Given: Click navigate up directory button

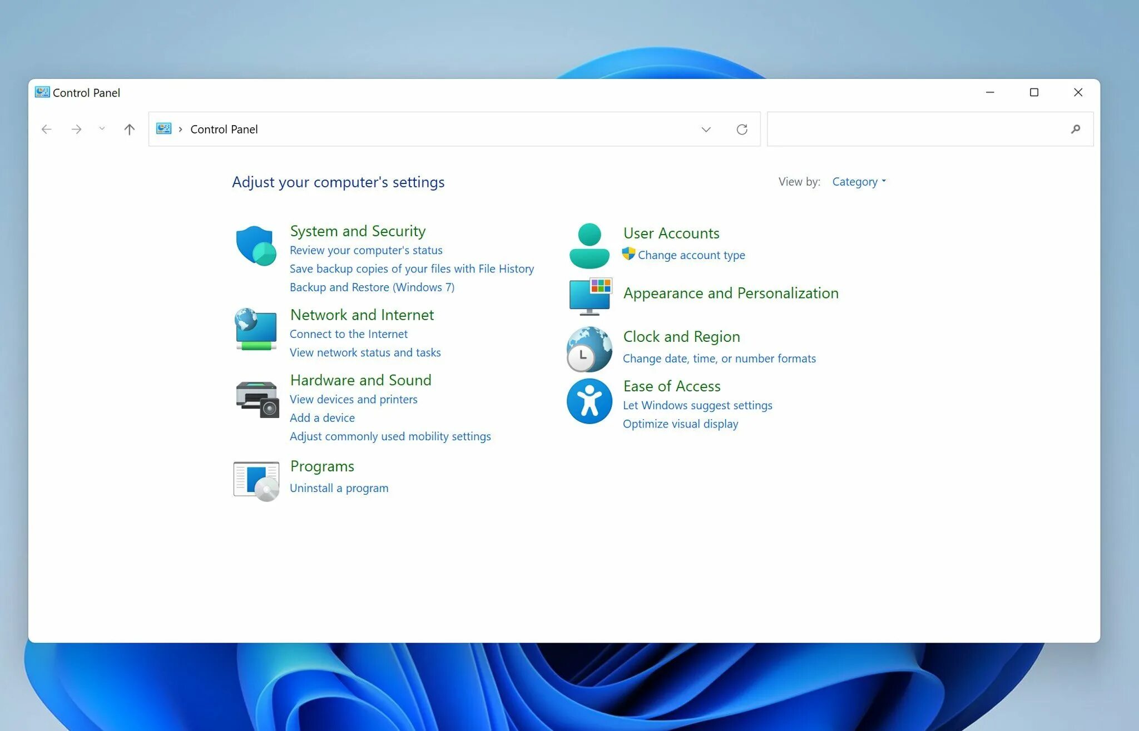Looking at the screenshot, I should click(x=128, y=128).
